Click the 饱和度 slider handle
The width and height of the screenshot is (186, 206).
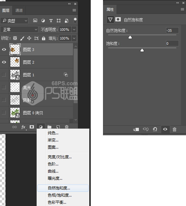click(142, 50)
